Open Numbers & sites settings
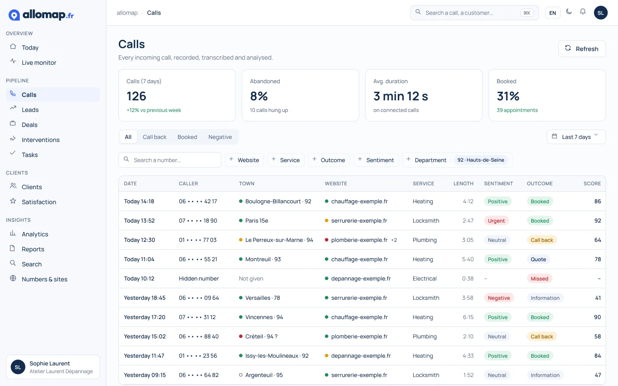Viewport: 618px width, 386px height. (x=53, y=279)
